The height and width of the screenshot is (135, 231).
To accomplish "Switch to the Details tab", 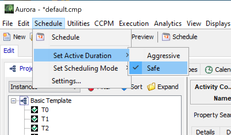I will click(x=205, y=132).
